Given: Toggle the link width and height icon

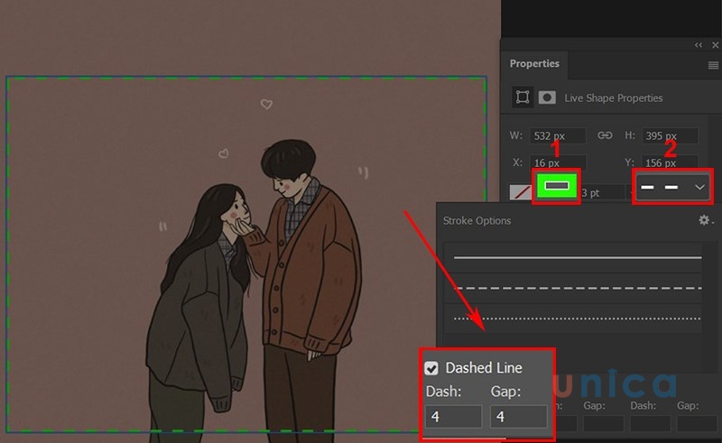Looking at the screenshot, I should point(605,135).
